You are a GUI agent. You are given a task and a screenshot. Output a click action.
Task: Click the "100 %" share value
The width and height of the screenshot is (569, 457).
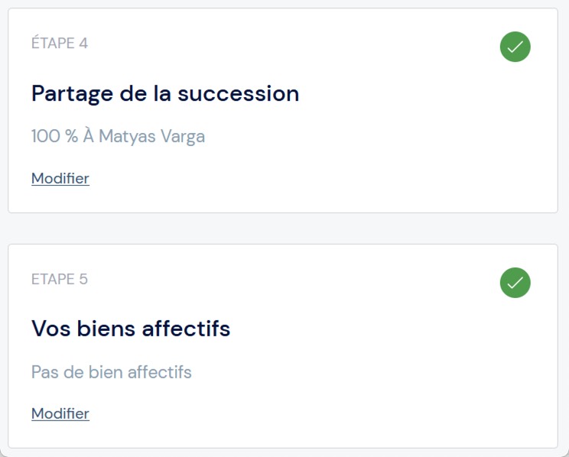pyautogui.click(x=54, y=137)
